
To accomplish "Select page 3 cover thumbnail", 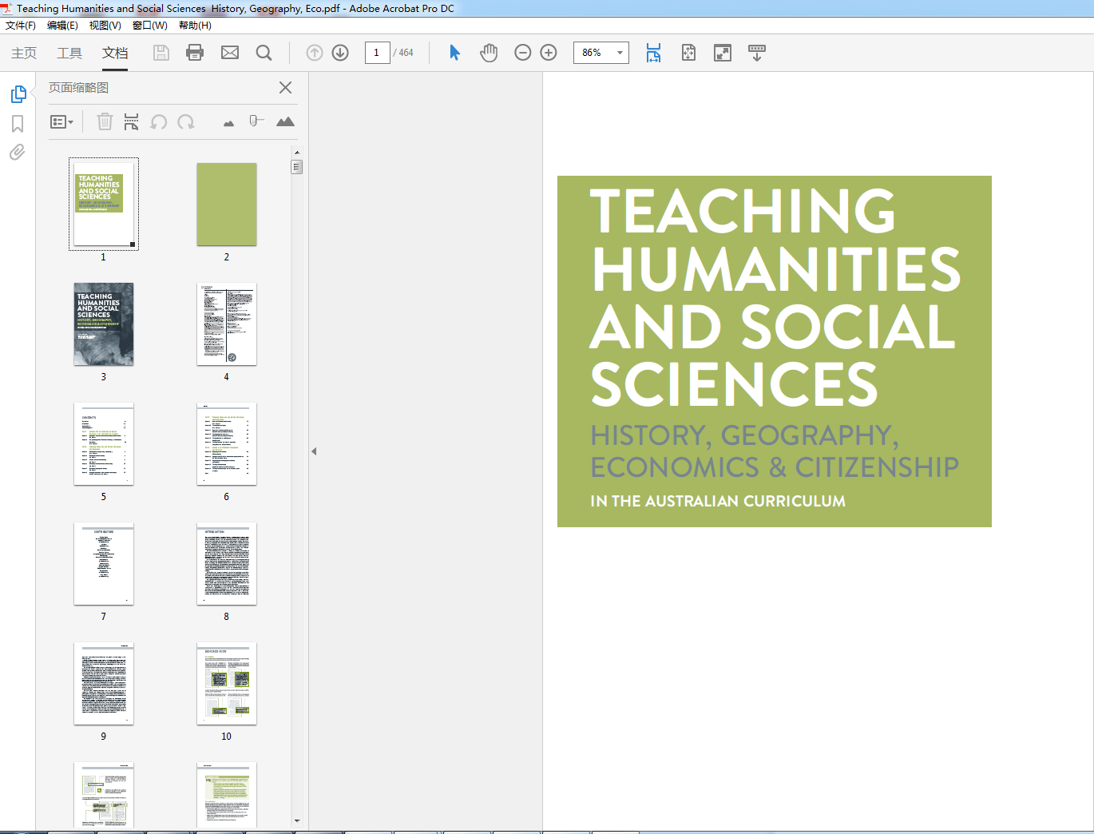I will click(104, 324).
